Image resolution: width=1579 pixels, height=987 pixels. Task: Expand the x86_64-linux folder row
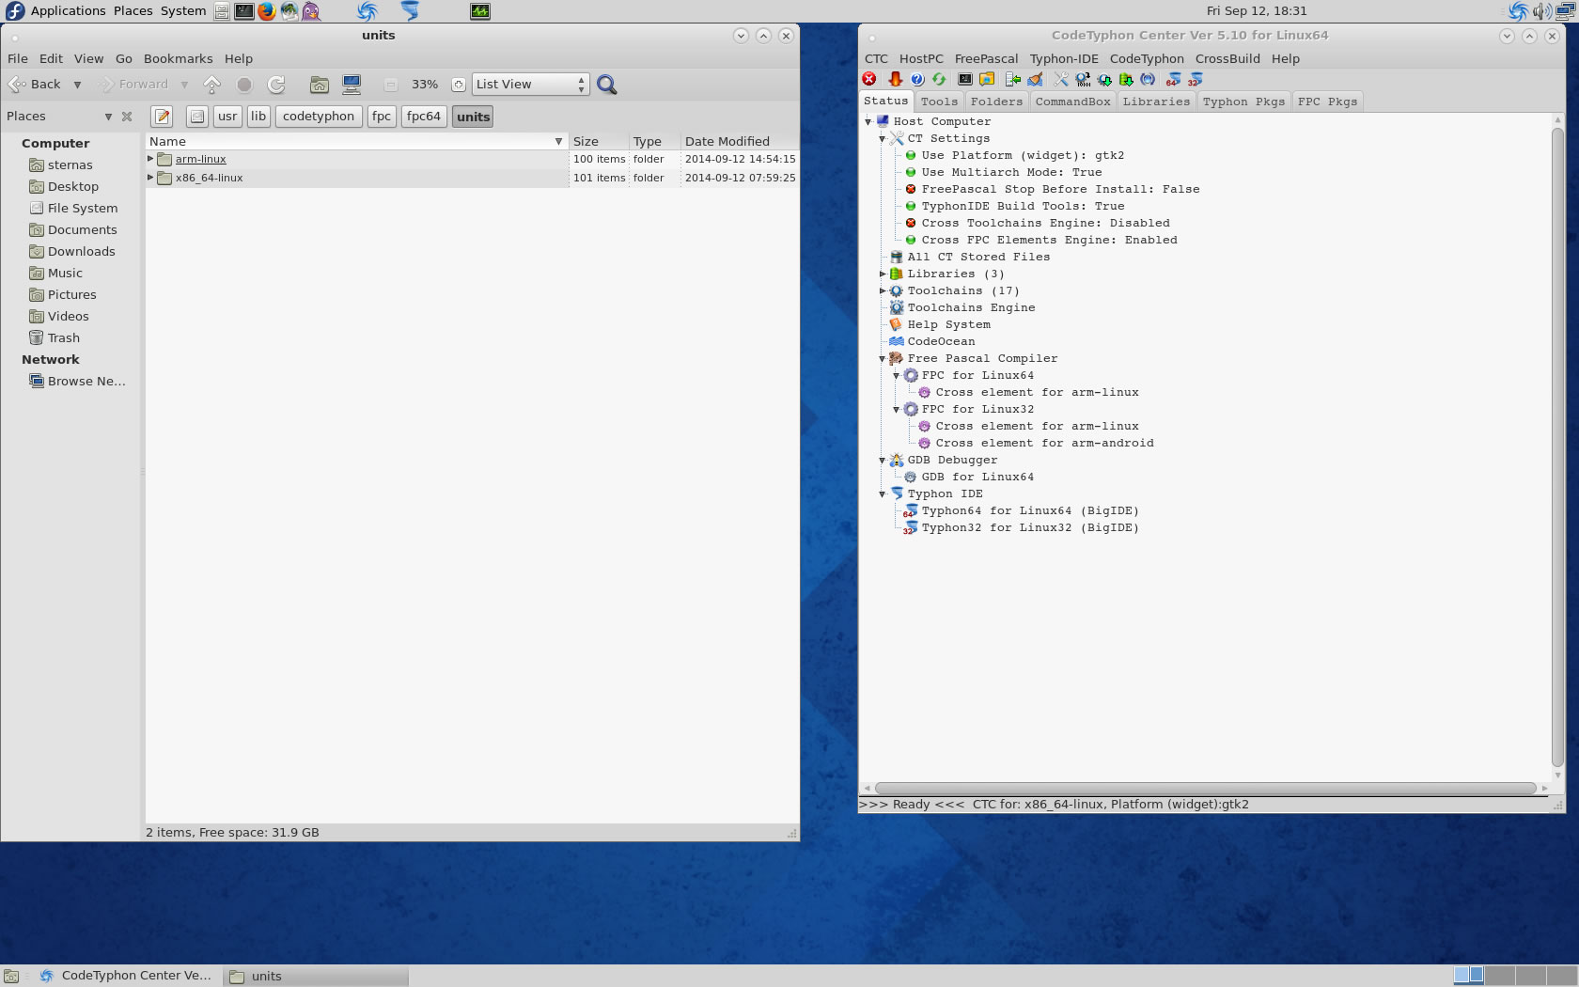[x=150, y=177]
